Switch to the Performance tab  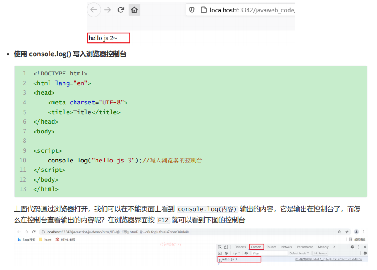[x=305, y=247]
